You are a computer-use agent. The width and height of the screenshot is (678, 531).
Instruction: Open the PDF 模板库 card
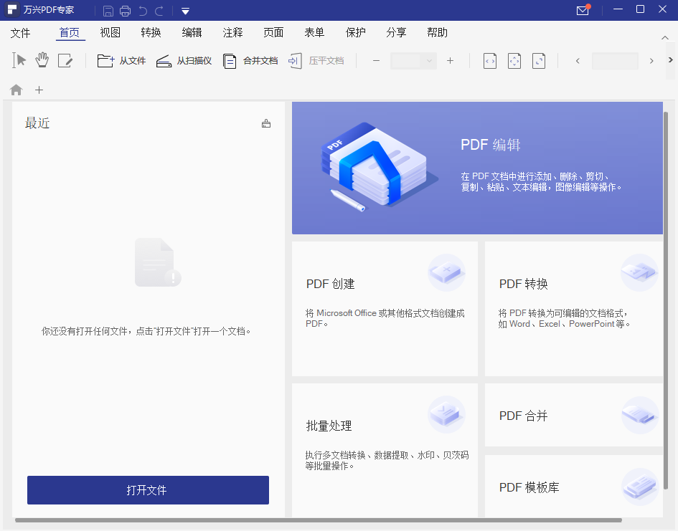[574, 487]
